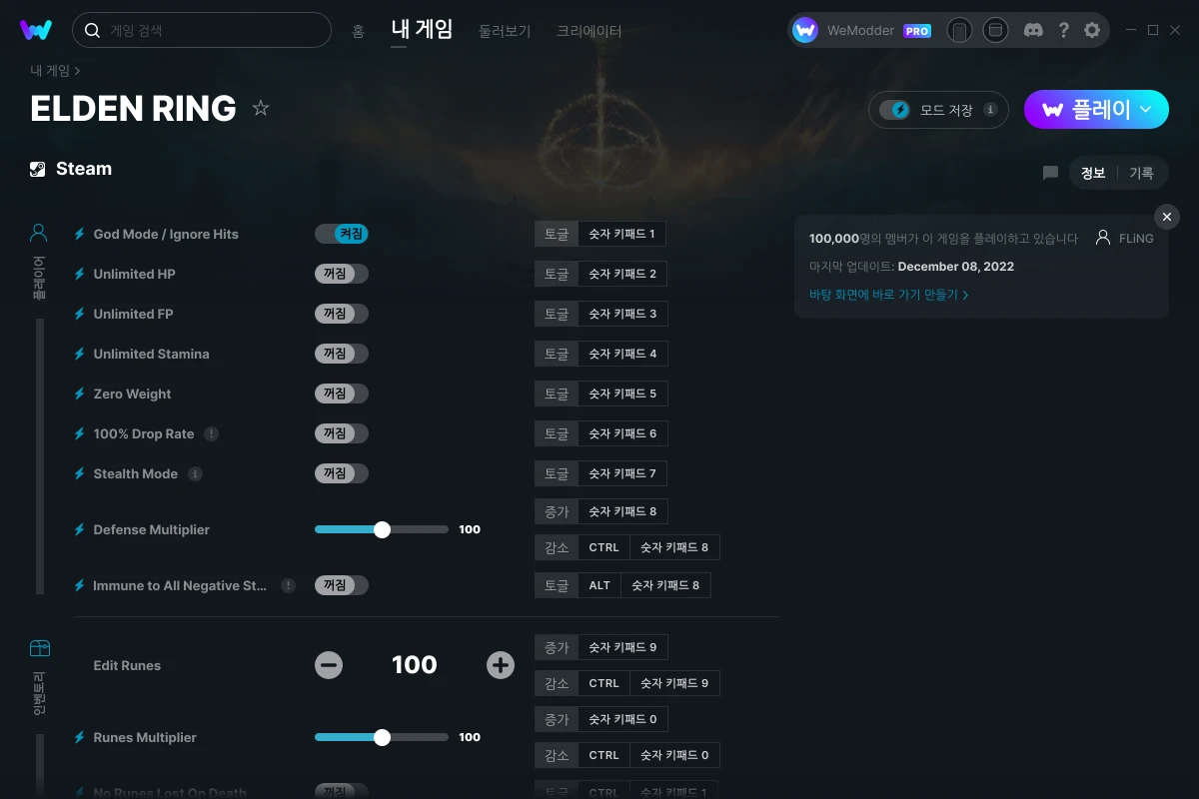Click info icon next to Stealth Mode

point(195,474)
